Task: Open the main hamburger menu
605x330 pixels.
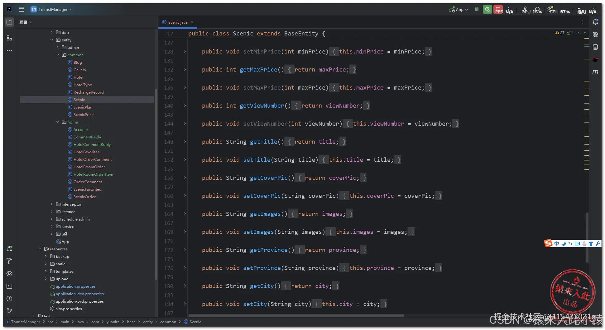Action: tap(22, 9)
